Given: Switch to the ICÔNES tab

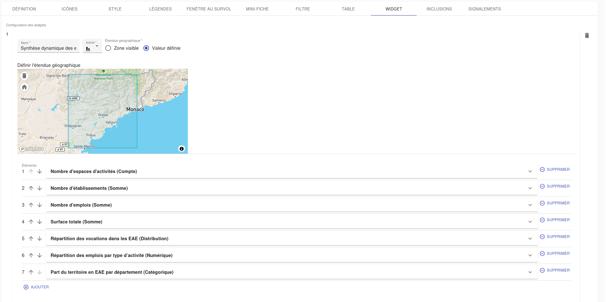Looking at the screenshot, I should [x=69, y=9].
